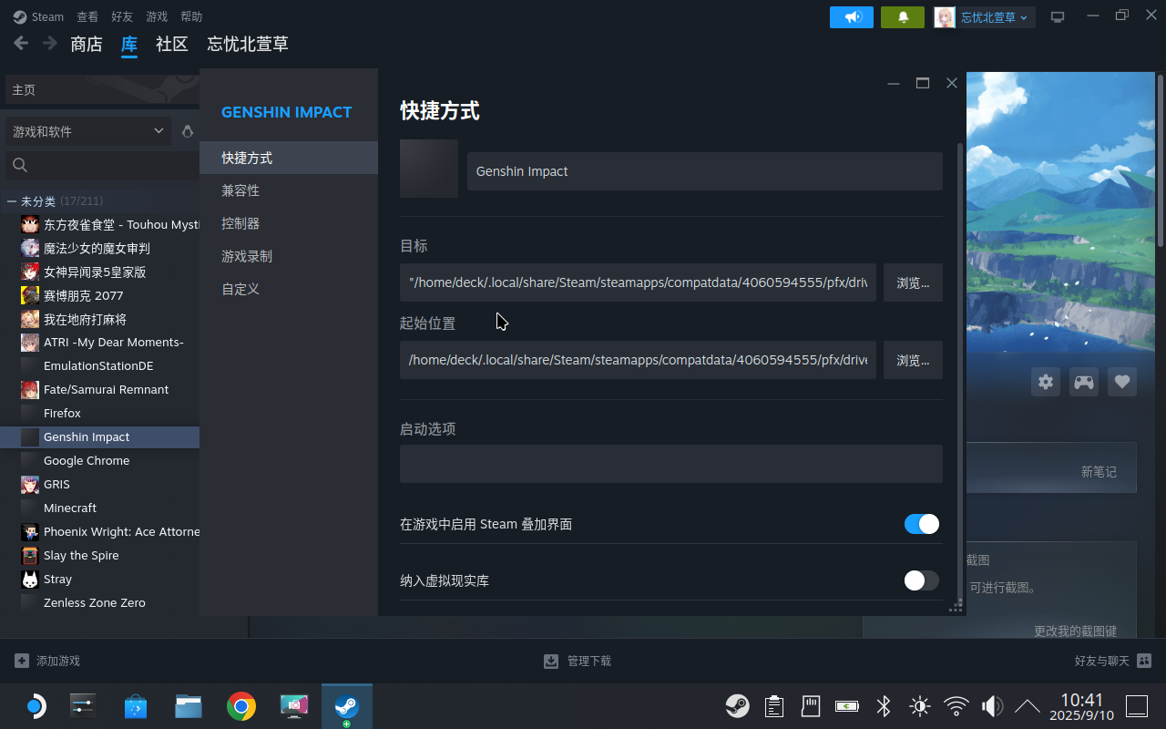Open controller layout icon on game page
This screenshot has height=729, width=1166.
pos(1084,382)
